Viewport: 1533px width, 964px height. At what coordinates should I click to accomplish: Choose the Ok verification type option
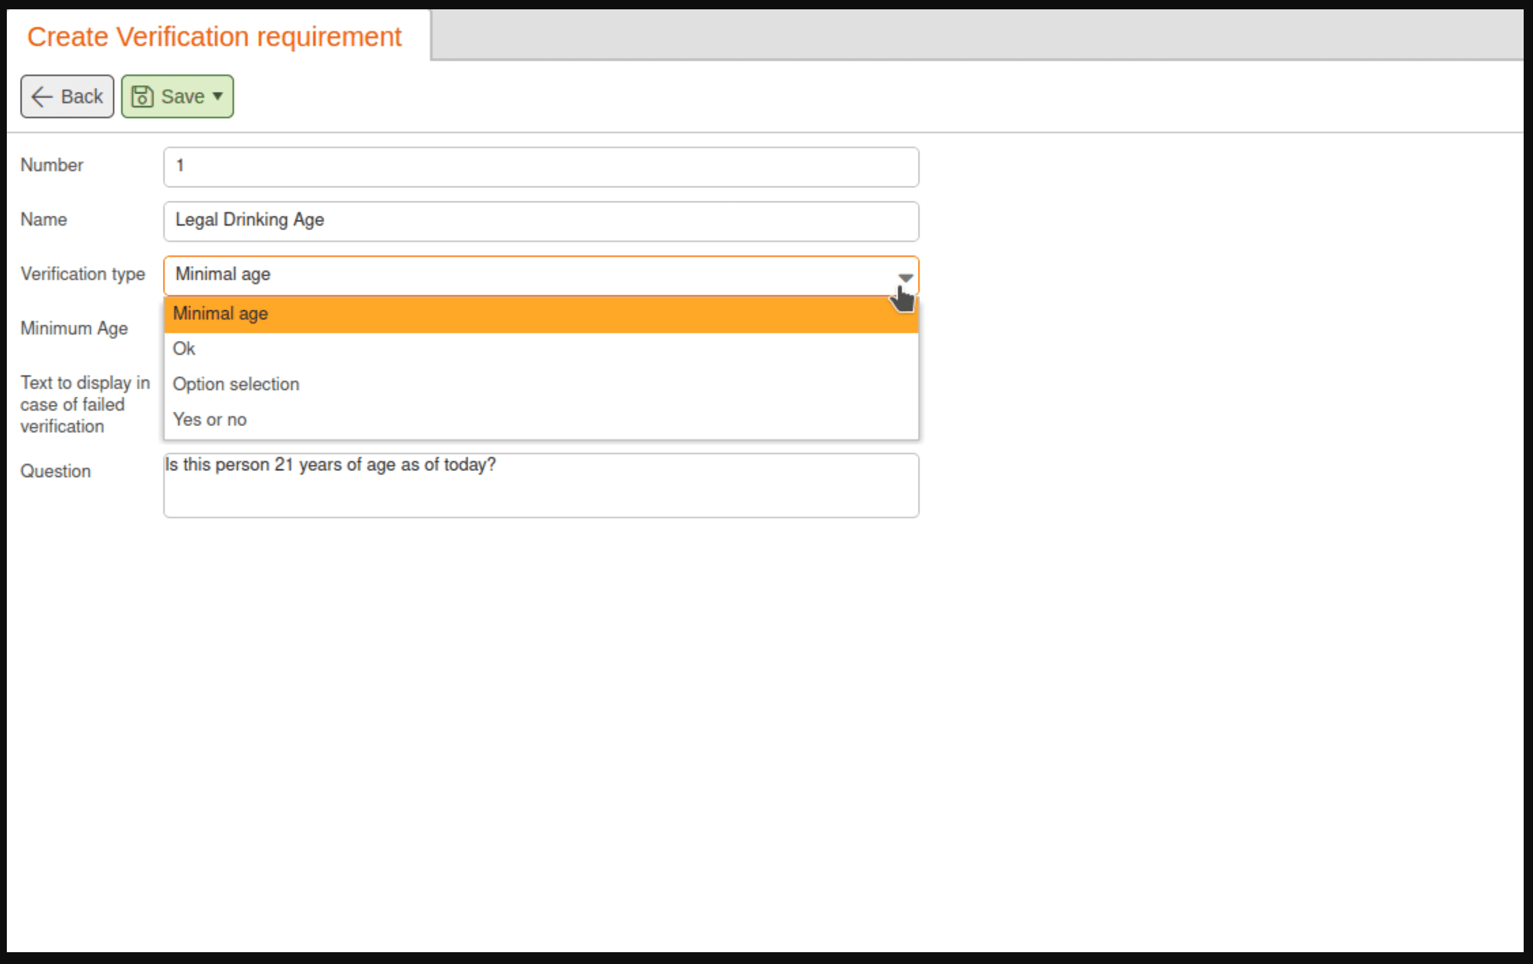(541, 349)
